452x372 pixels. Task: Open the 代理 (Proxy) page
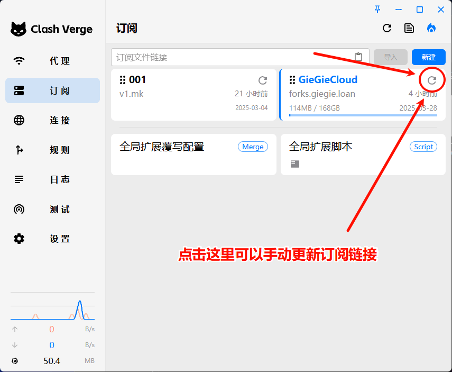pyautogui.click(x=52, y=61)
